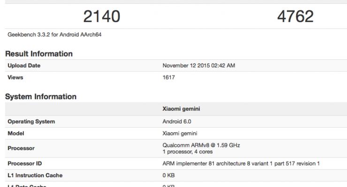Click the single-core score 2140
Screen dimensions: 347x187
coord(102,17)
